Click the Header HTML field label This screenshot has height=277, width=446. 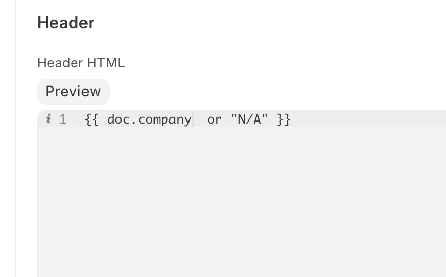[81, 63]
